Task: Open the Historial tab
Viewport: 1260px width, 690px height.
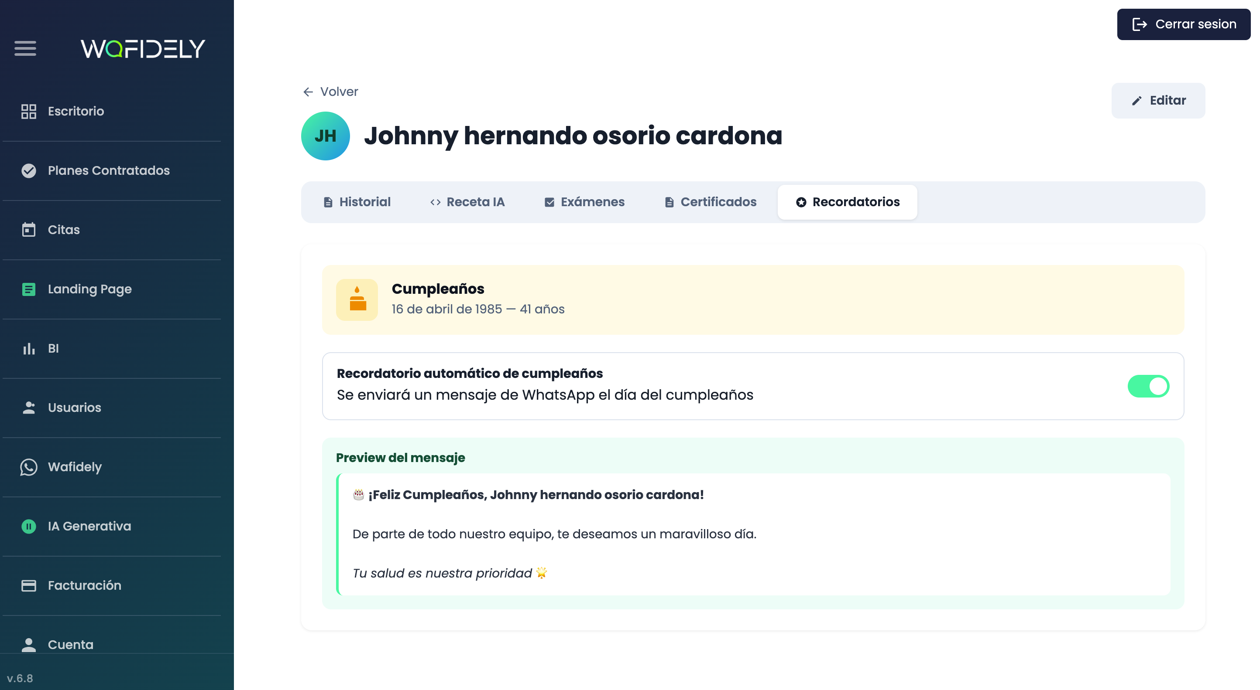Action: coord(357,202)
